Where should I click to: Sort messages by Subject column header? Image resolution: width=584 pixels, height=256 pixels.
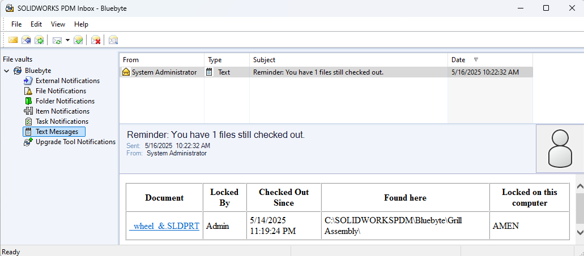point(348,60)
